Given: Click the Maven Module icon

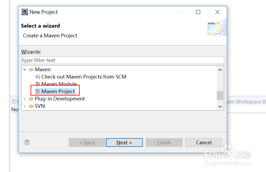Looking at the screenshot, I should point(38,84).
